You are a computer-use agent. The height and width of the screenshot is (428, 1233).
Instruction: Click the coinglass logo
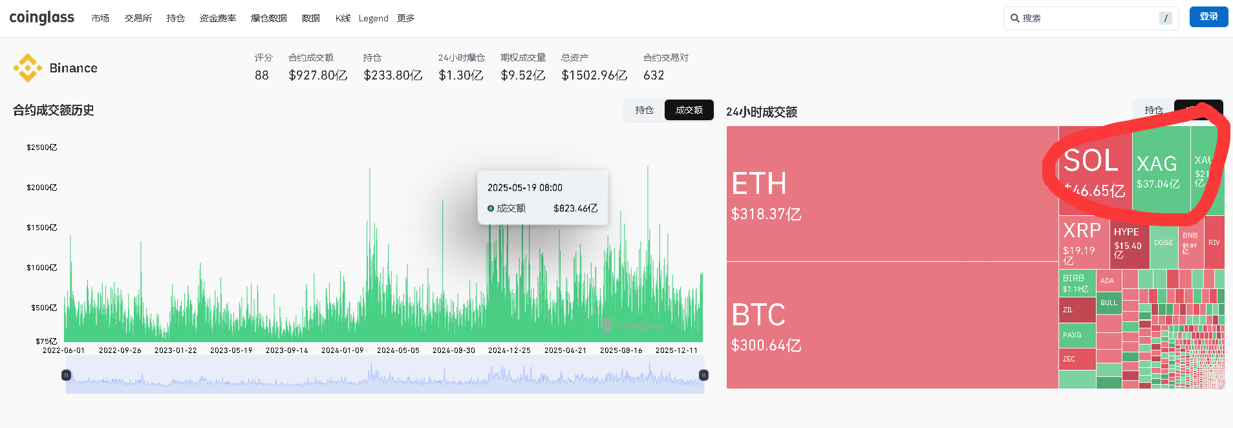pos(41,17)
